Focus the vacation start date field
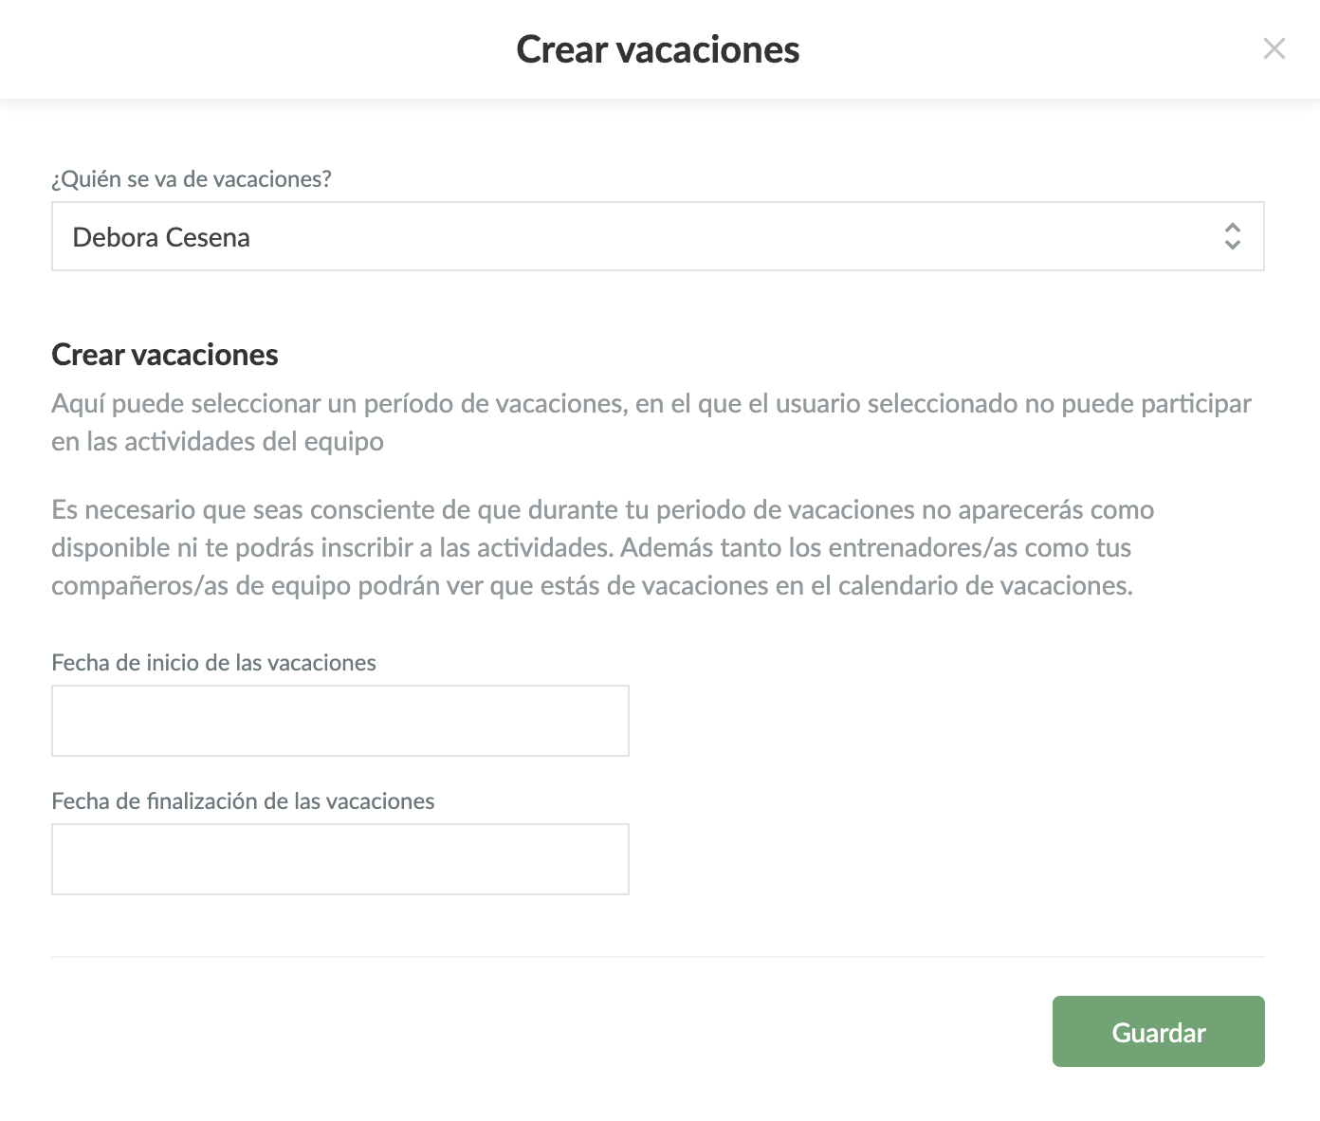The height and width of the screenshot is (1121, 1320). tap(339, 721)
